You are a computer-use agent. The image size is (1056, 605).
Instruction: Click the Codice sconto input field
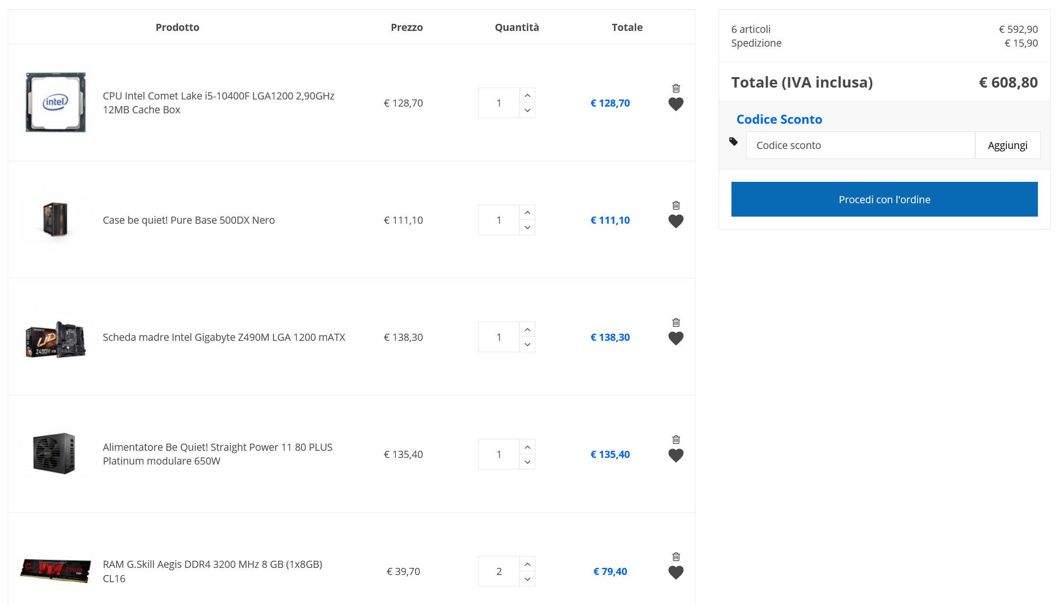coord(860,145)
